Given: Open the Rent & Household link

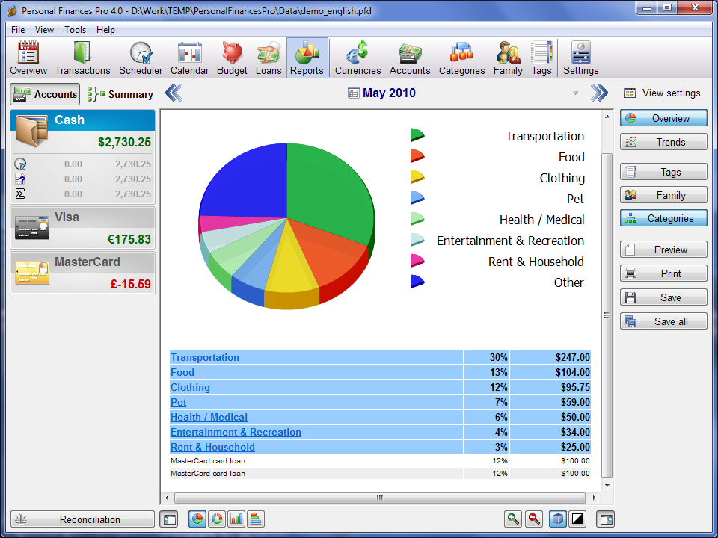Looking at the screenshot, I should [213, 447].
